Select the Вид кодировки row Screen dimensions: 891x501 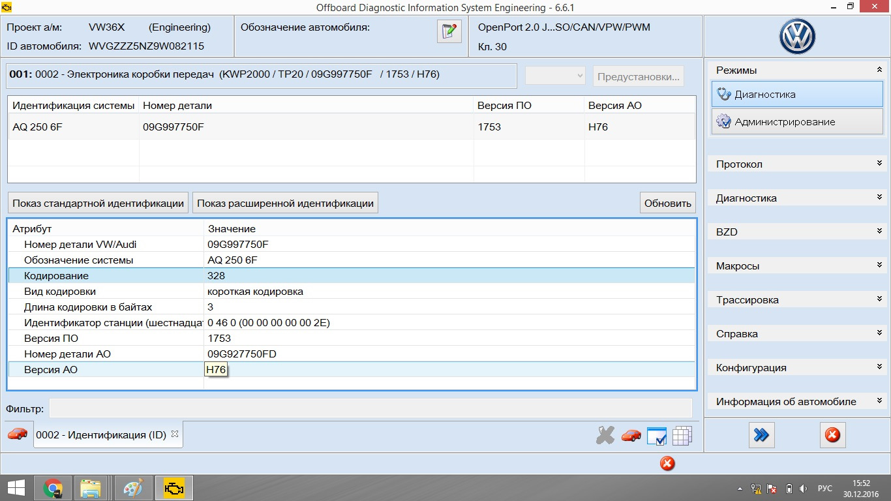(x=352, y=292)
